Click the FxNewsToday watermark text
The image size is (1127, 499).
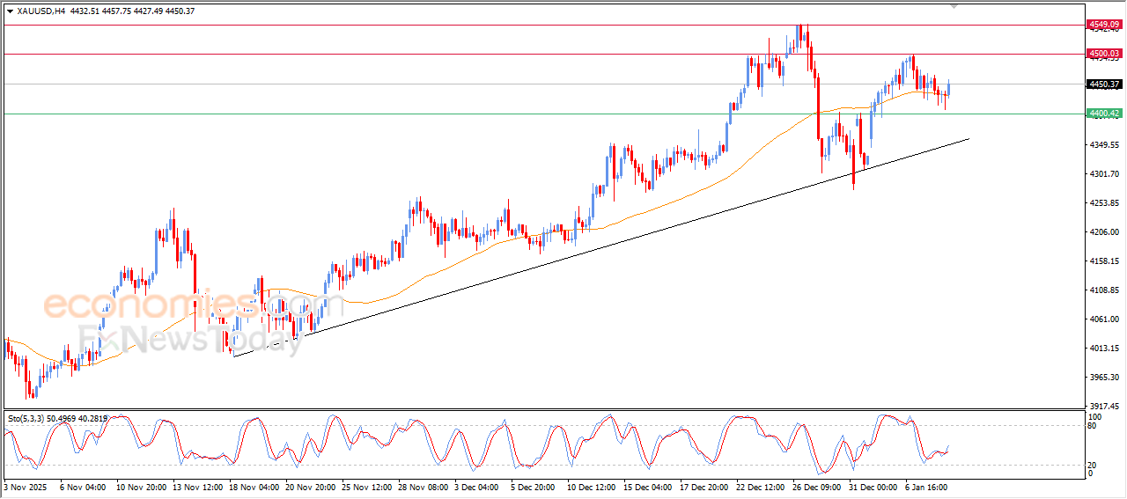pyautogui.click(x=189, y=338)
